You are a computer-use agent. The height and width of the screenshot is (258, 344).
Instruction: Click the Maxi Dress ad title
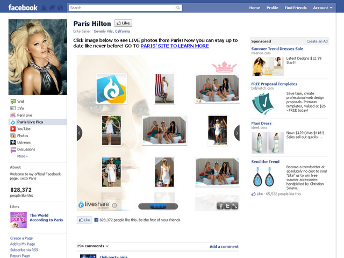click(x=261, y=123)
